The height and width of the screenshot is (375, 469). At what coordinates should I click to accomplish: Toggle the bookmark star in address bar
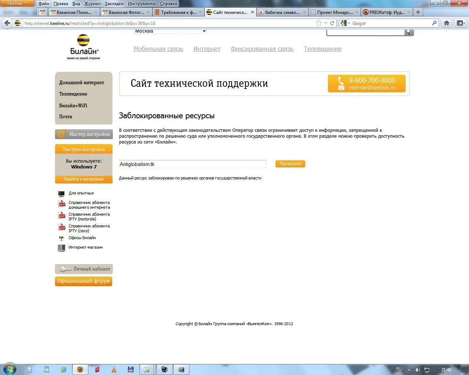coord(319,23)
